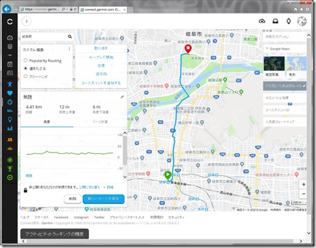Screen dimensions: 316x248
Task: Toggle コースポイント (0) option
Action: point(285,110)
